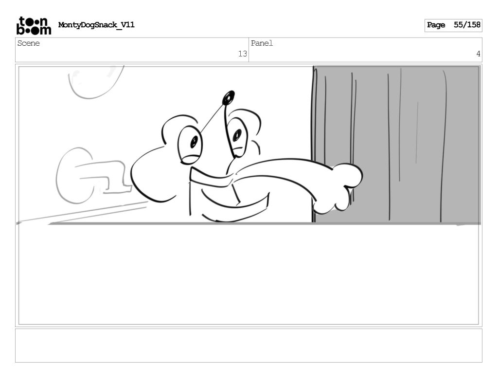Select the MontyDogSnack_V11 title text
The width and height of the screenshot is (498, 385).
[x=96, y=25]
